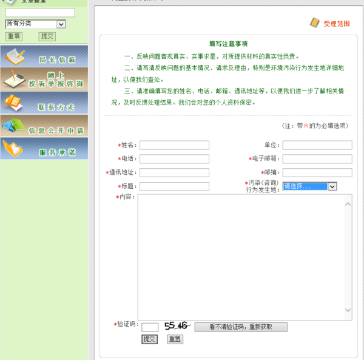Click the clipboard pen icon for 投诉举报

click(x=15, y=79)
